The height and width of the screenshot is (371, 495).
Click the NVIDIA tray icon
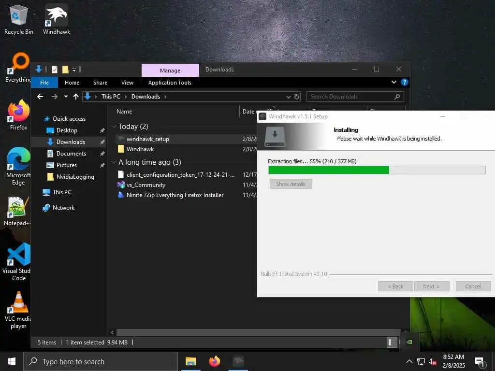click(x=409, y=342)
